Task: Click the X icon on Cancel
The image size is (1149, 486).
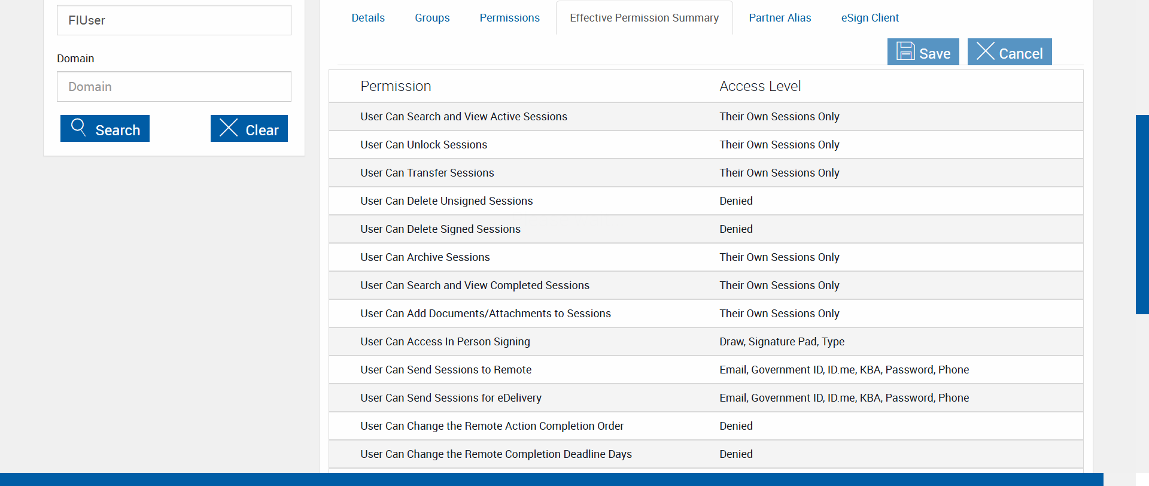Action: [x=985, y=51]
